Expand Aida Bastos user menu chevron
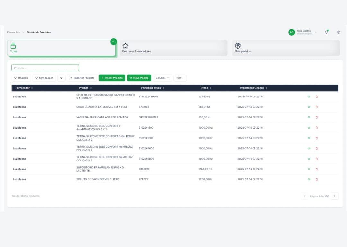This screenshot has height=247, width=347. 316,32
